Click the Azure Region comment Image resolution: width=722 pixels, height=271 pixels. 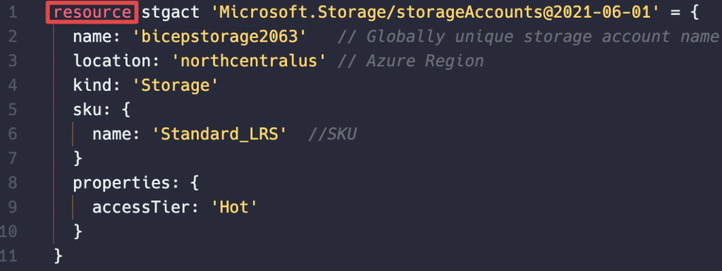tap(411, 61)
